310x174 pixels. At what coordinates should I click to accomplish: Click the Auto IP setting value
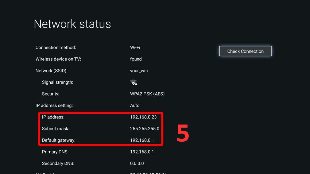135,105
